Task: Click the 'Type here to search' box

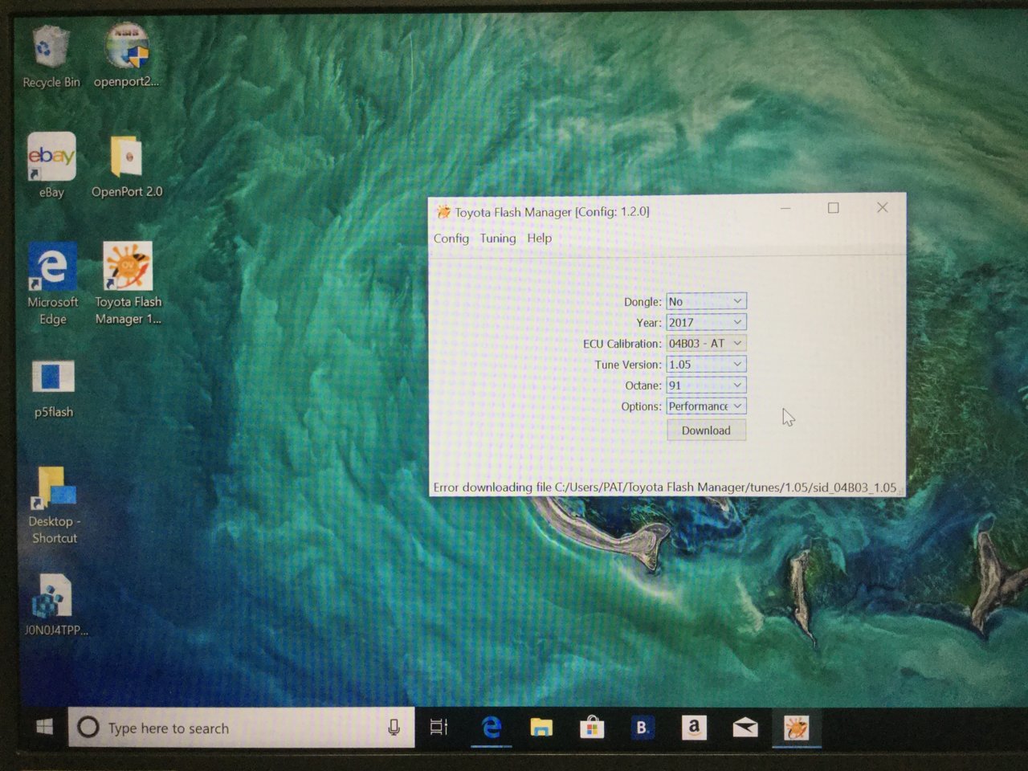Action: [x=241, y=728]
